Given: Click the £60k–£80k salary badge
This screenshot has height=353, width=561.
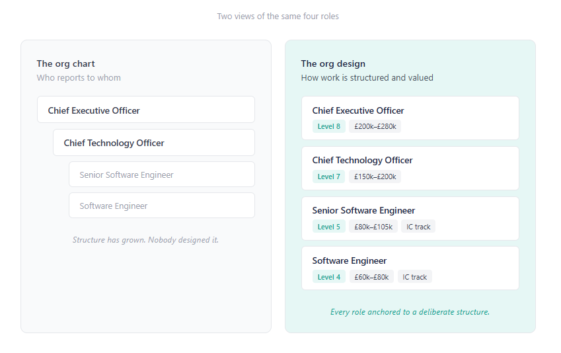Looking at the screenshot, I should click(371, 277).
